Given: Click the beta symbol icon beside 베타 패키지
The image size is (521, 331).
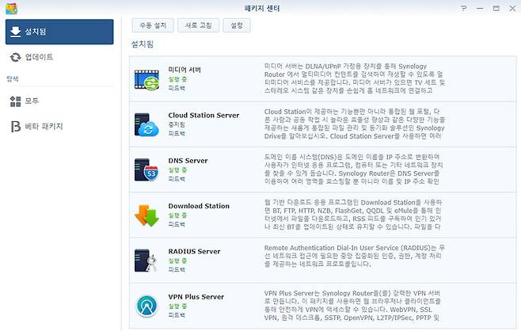Looking at the screenshot, I should coord(15,126).
